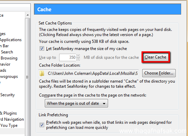188x136 pixels.
Task: Open the Browsing preferences category
Action: click(9, 58)
